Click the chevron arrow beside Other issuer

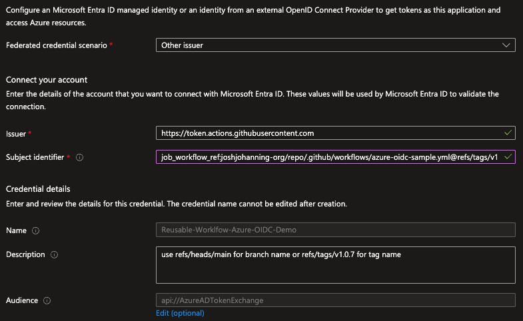tap(506, 45)
